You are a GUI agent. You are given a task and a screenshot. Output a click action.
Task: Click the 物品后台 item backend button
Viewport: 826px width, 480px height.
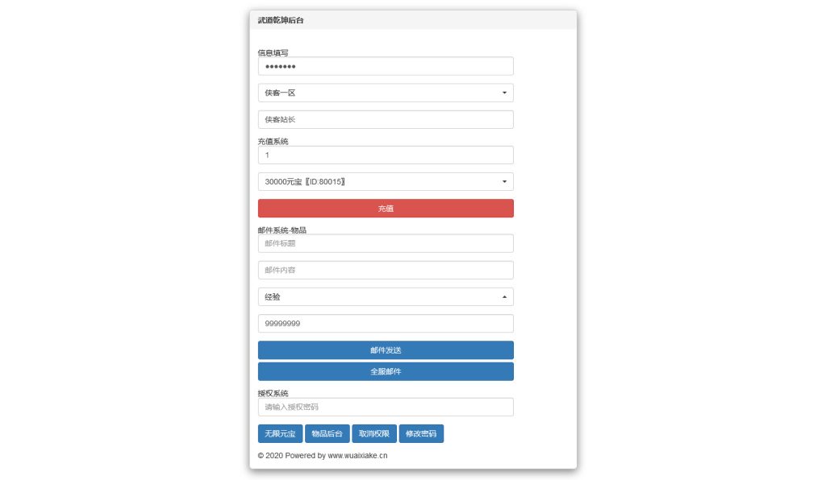(326, 433)
